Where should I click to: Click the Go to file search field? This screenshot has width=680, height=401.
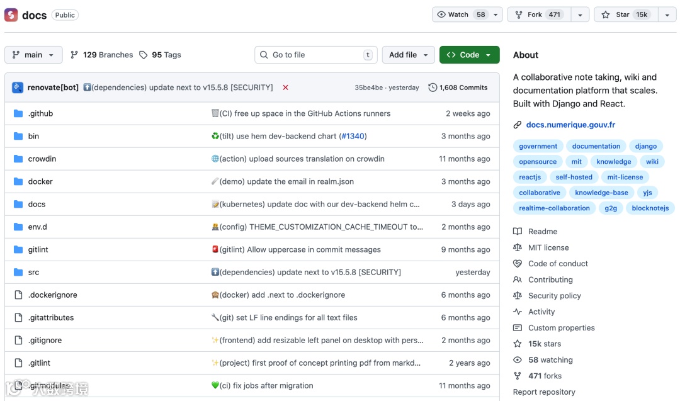click(x=315, y=55)
